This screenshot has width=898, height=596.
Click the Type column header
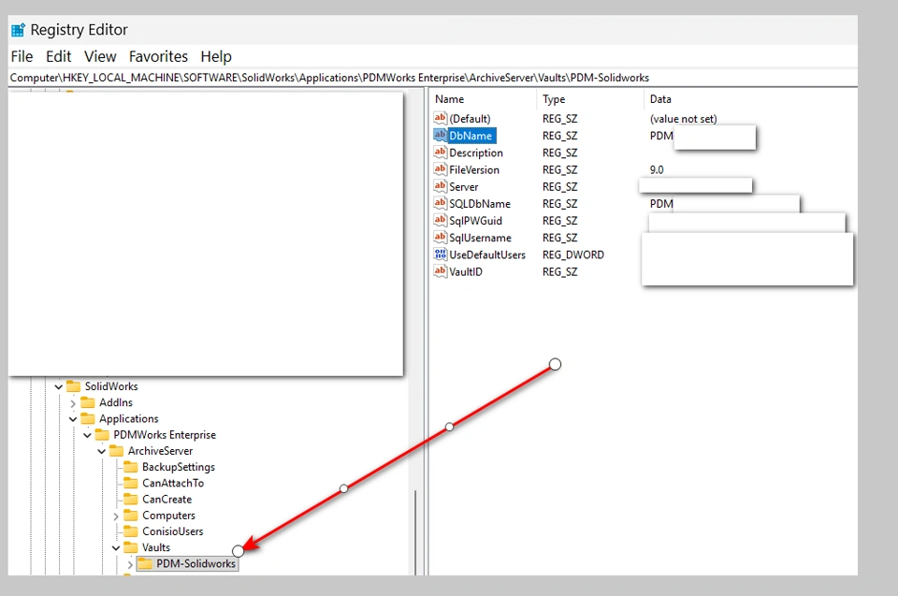pyautogui.click(x=554, y=99)
